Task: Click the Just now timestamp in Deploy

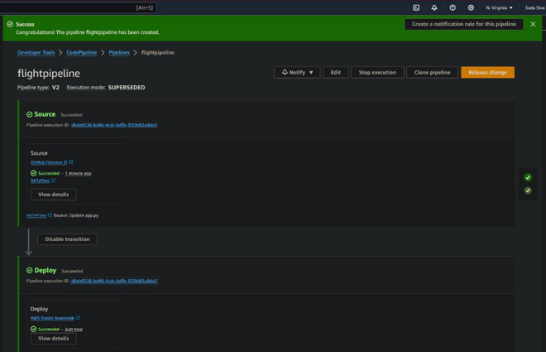Action: pyautogui.click(x=74, y=329)
